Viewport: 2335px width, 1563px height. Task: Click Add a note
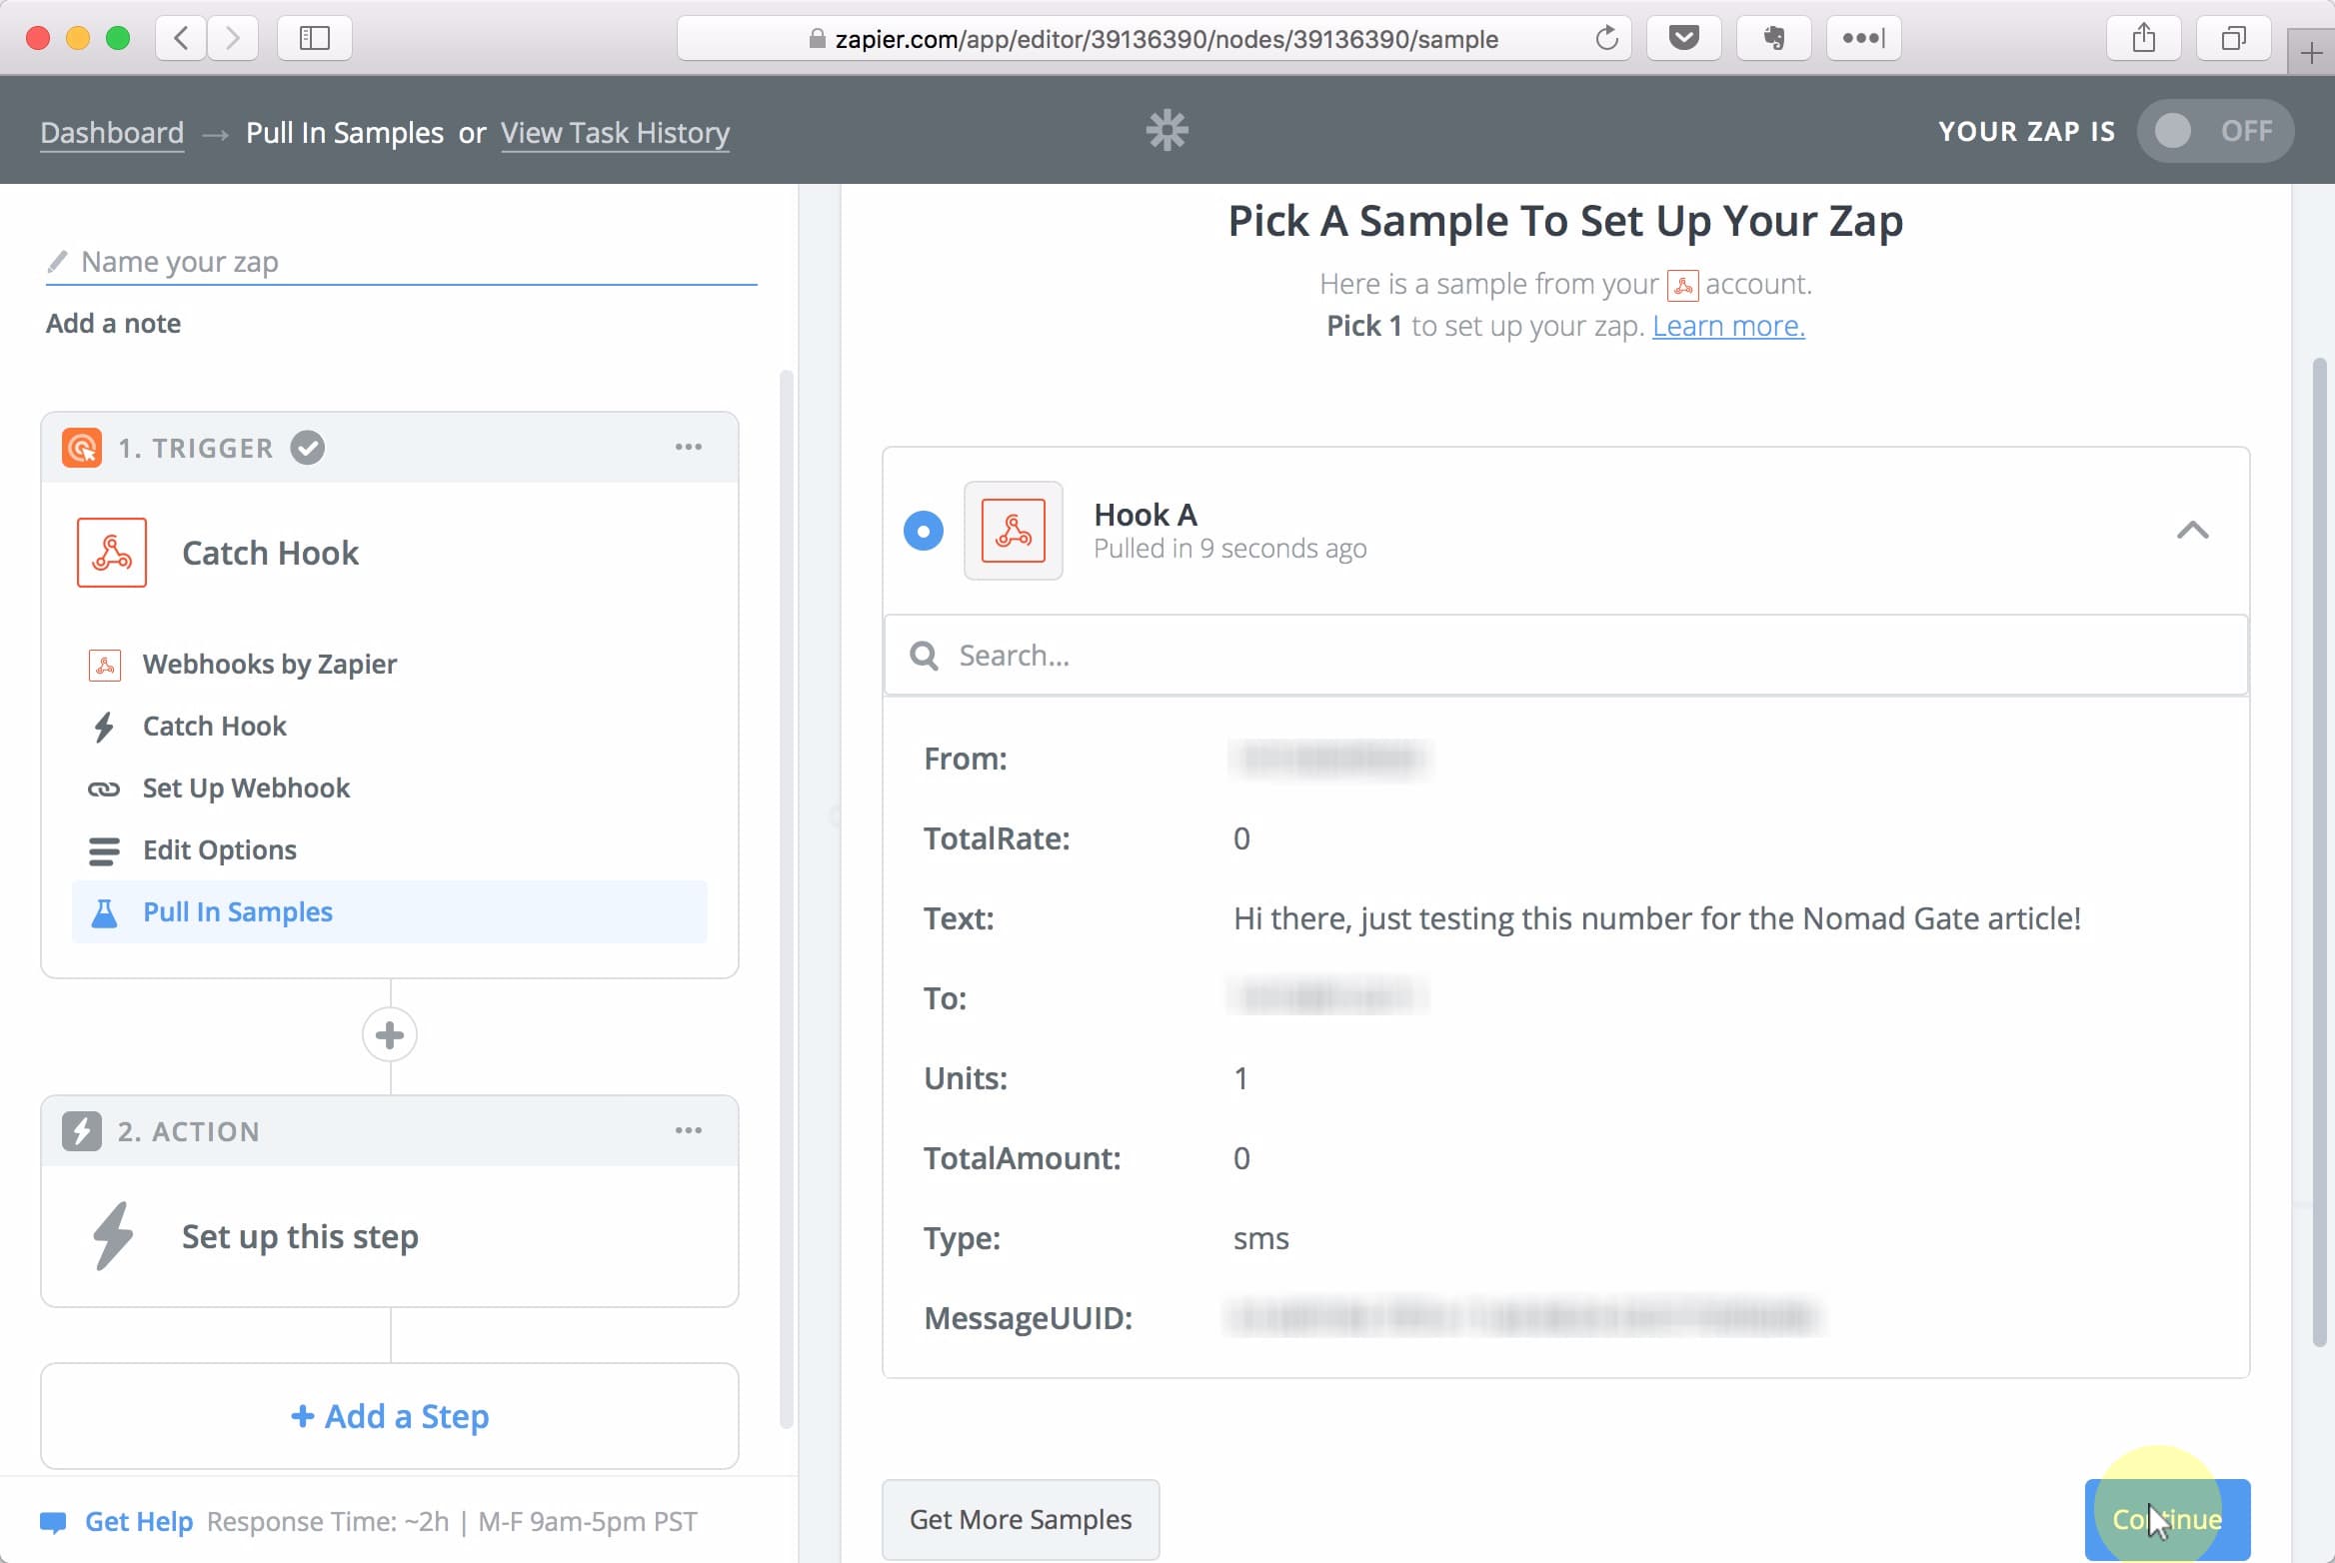[113, 324]
